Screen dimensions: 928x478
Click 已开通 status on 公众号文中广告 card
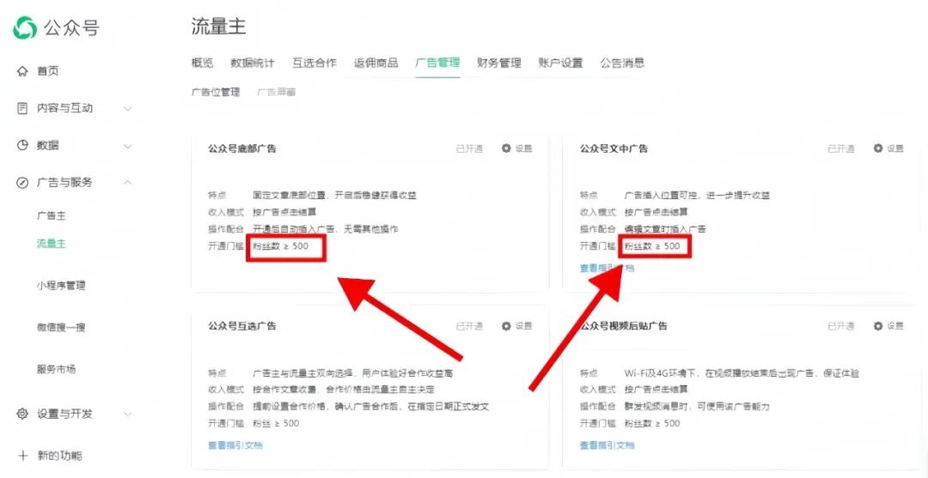coord(841,148)
